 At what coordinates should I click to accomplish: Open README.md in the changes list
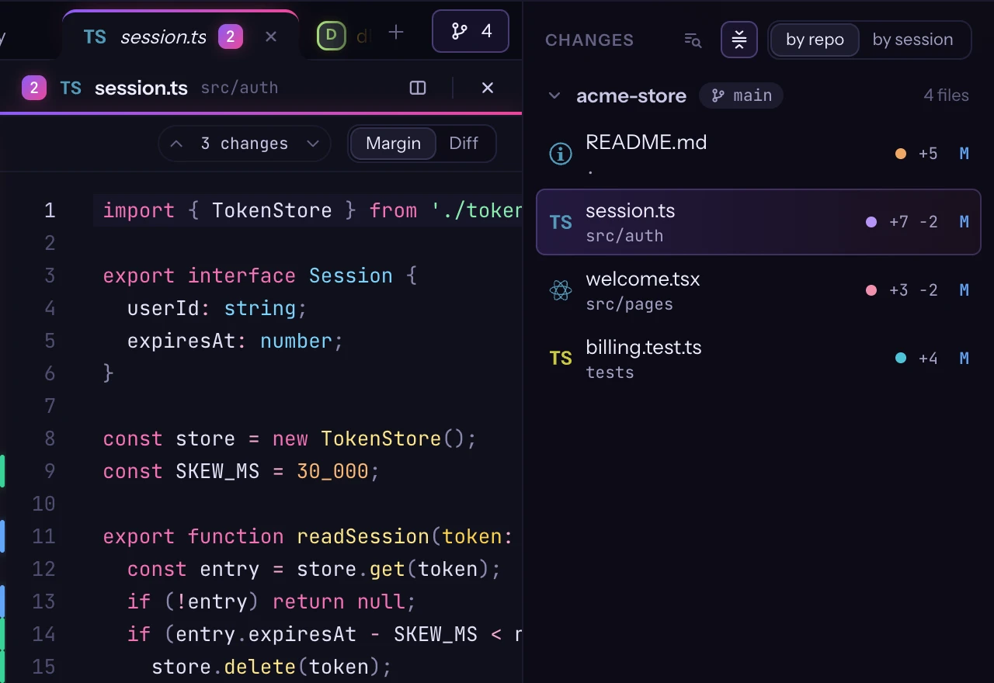point(758,153)
